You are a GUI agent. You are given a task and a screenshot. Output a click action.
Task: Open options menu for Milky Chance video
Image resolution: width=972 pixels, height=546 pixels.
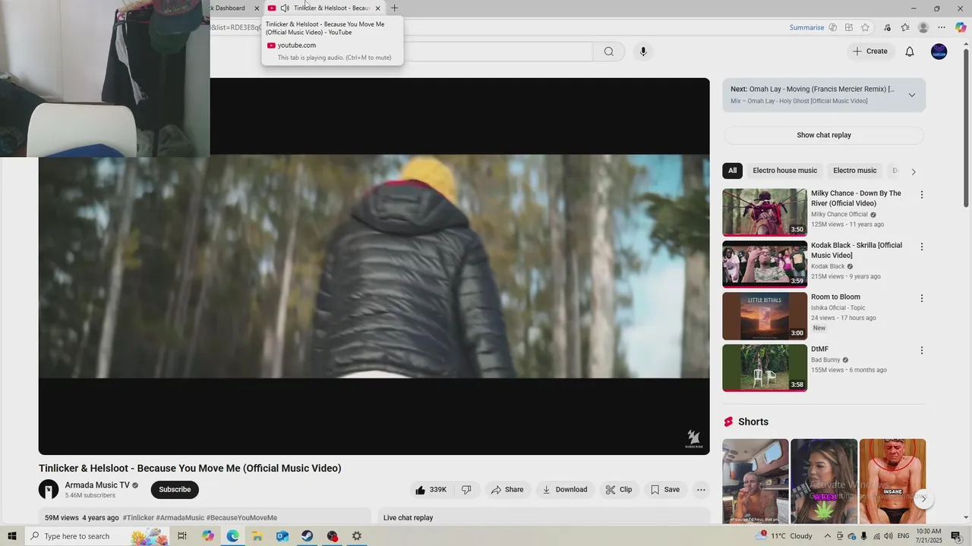[x=922, y=195]
